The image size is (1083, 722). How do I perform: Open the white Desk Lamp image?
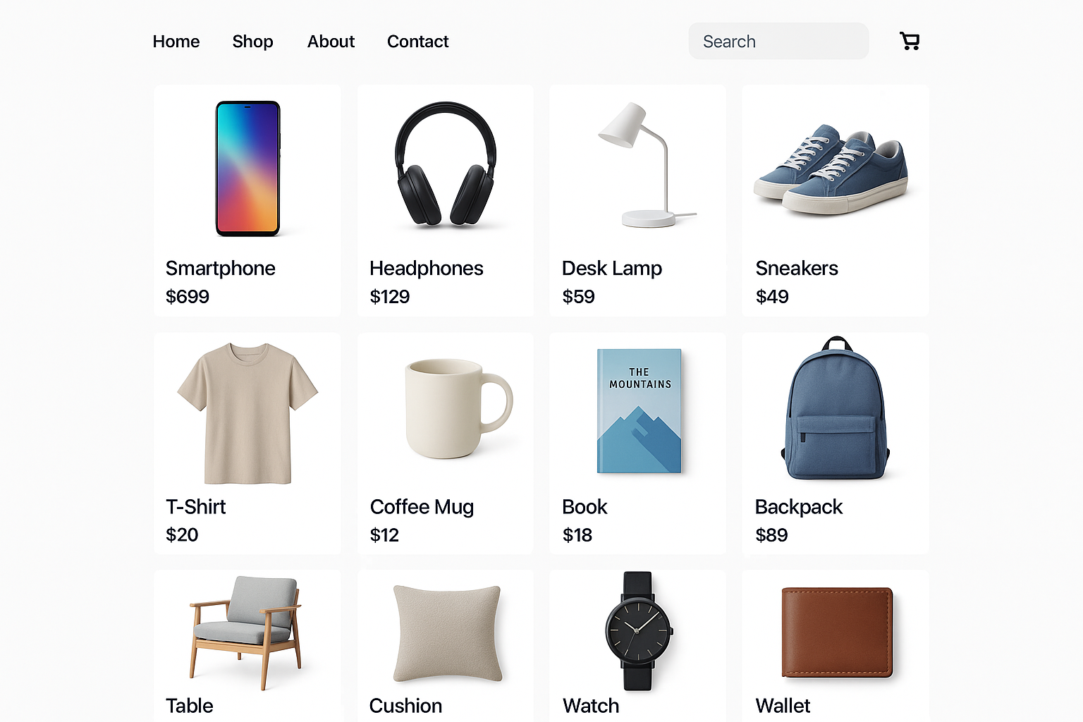pyautogui.click(x=645, y=165)
